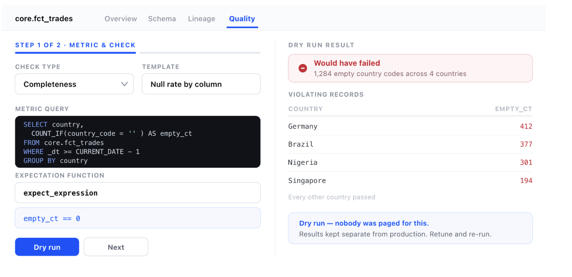Click the core.fct_trades table title
Image resolution: width=572 pixels, height=277 pixels.
(44, 19)
